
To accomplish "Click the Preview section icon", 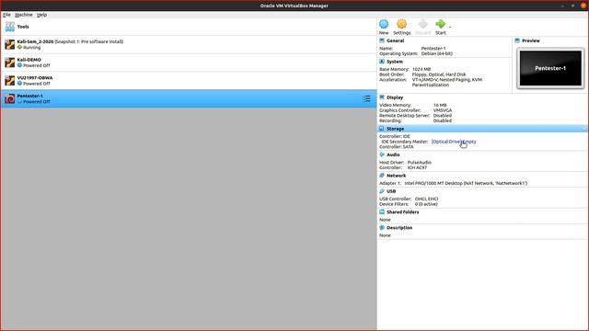I will click(x=517, y=40).
